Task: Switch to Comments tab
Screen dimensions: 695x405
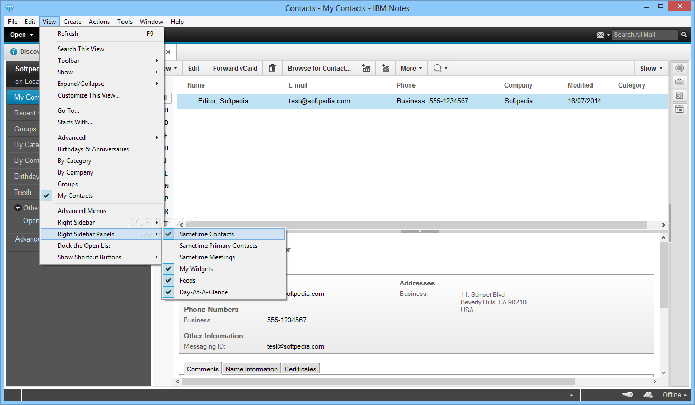Action: click(x=203, y=369)
